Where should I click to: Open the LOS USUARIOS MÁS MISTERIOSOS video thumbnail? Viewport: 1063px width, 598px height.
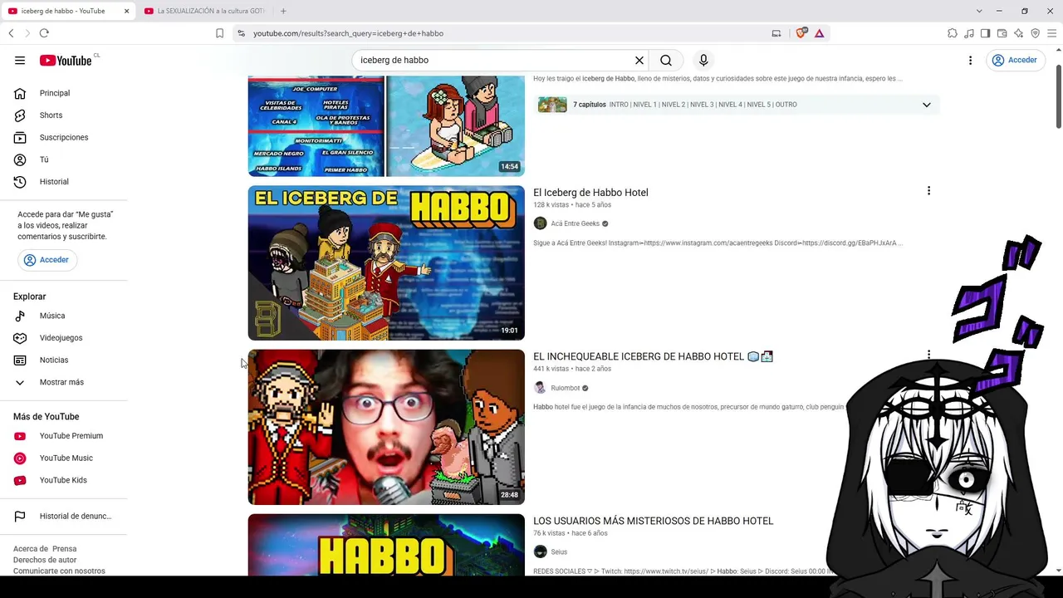(x=386, y=545)
